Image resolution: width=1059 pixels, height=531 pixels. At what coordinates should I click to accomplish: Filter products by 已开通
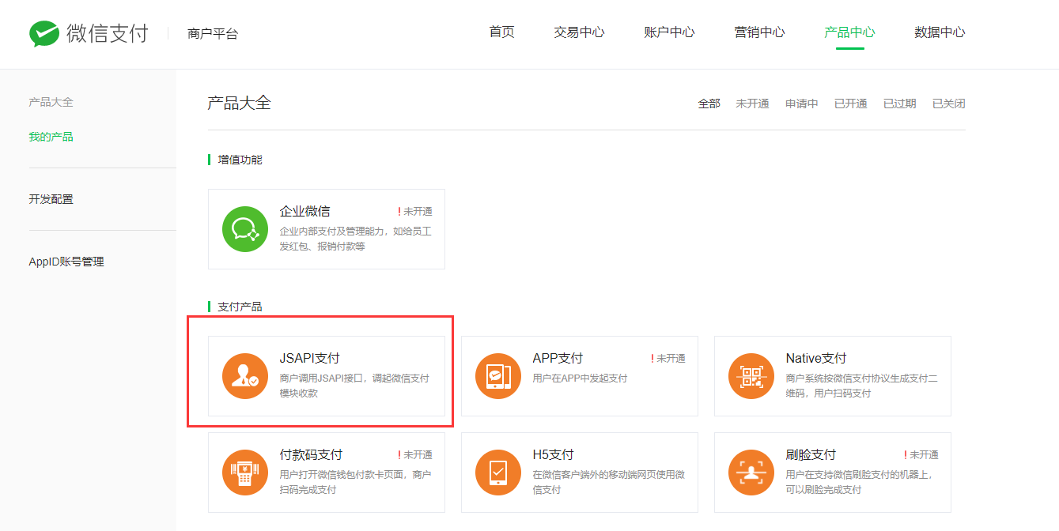click(x=850, y=104)
